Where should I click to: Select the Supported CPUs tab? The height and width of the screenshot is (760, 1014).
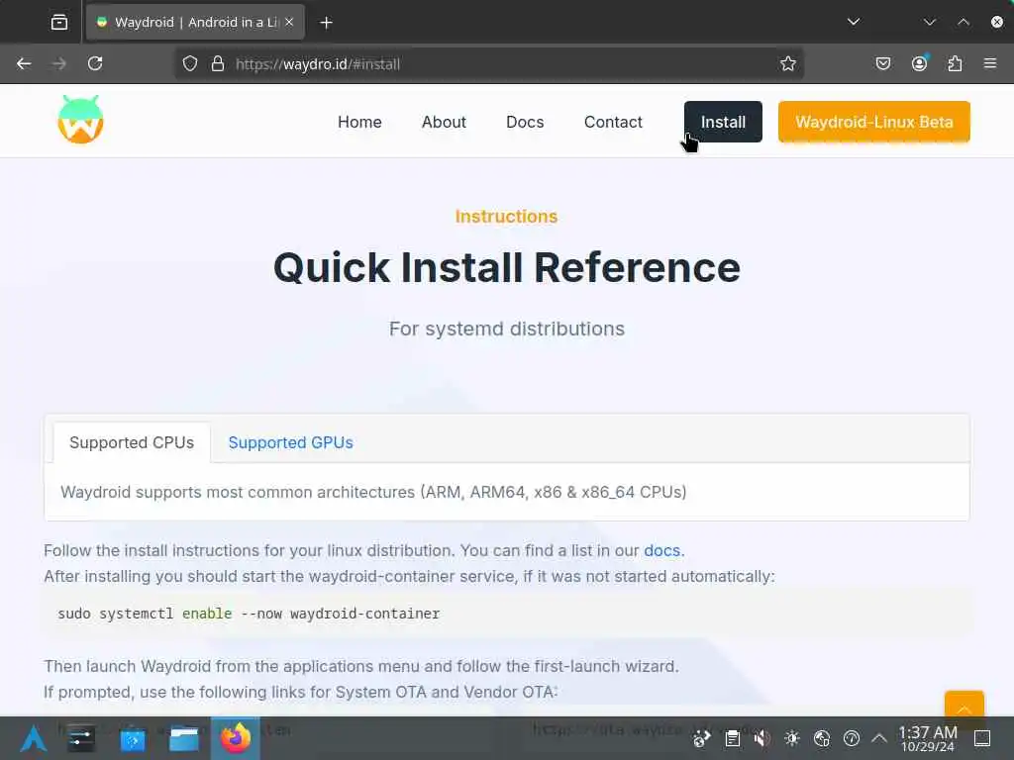pos(132,442)
